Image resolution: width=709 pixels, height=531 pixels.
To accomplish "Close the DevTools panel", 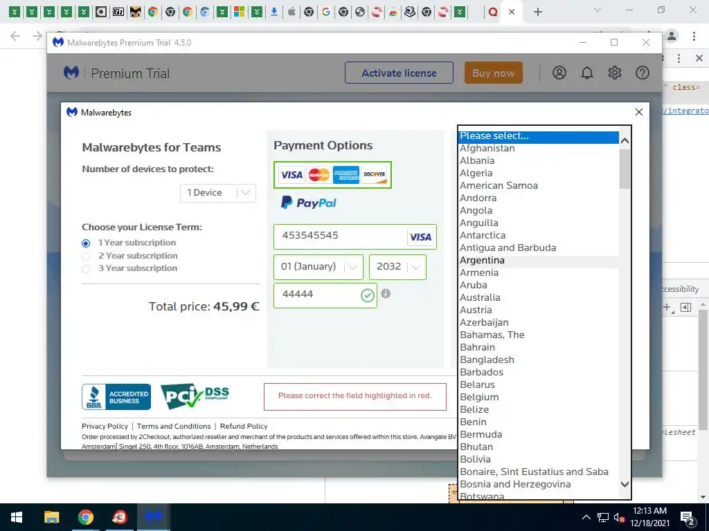I will pos(699,58).
